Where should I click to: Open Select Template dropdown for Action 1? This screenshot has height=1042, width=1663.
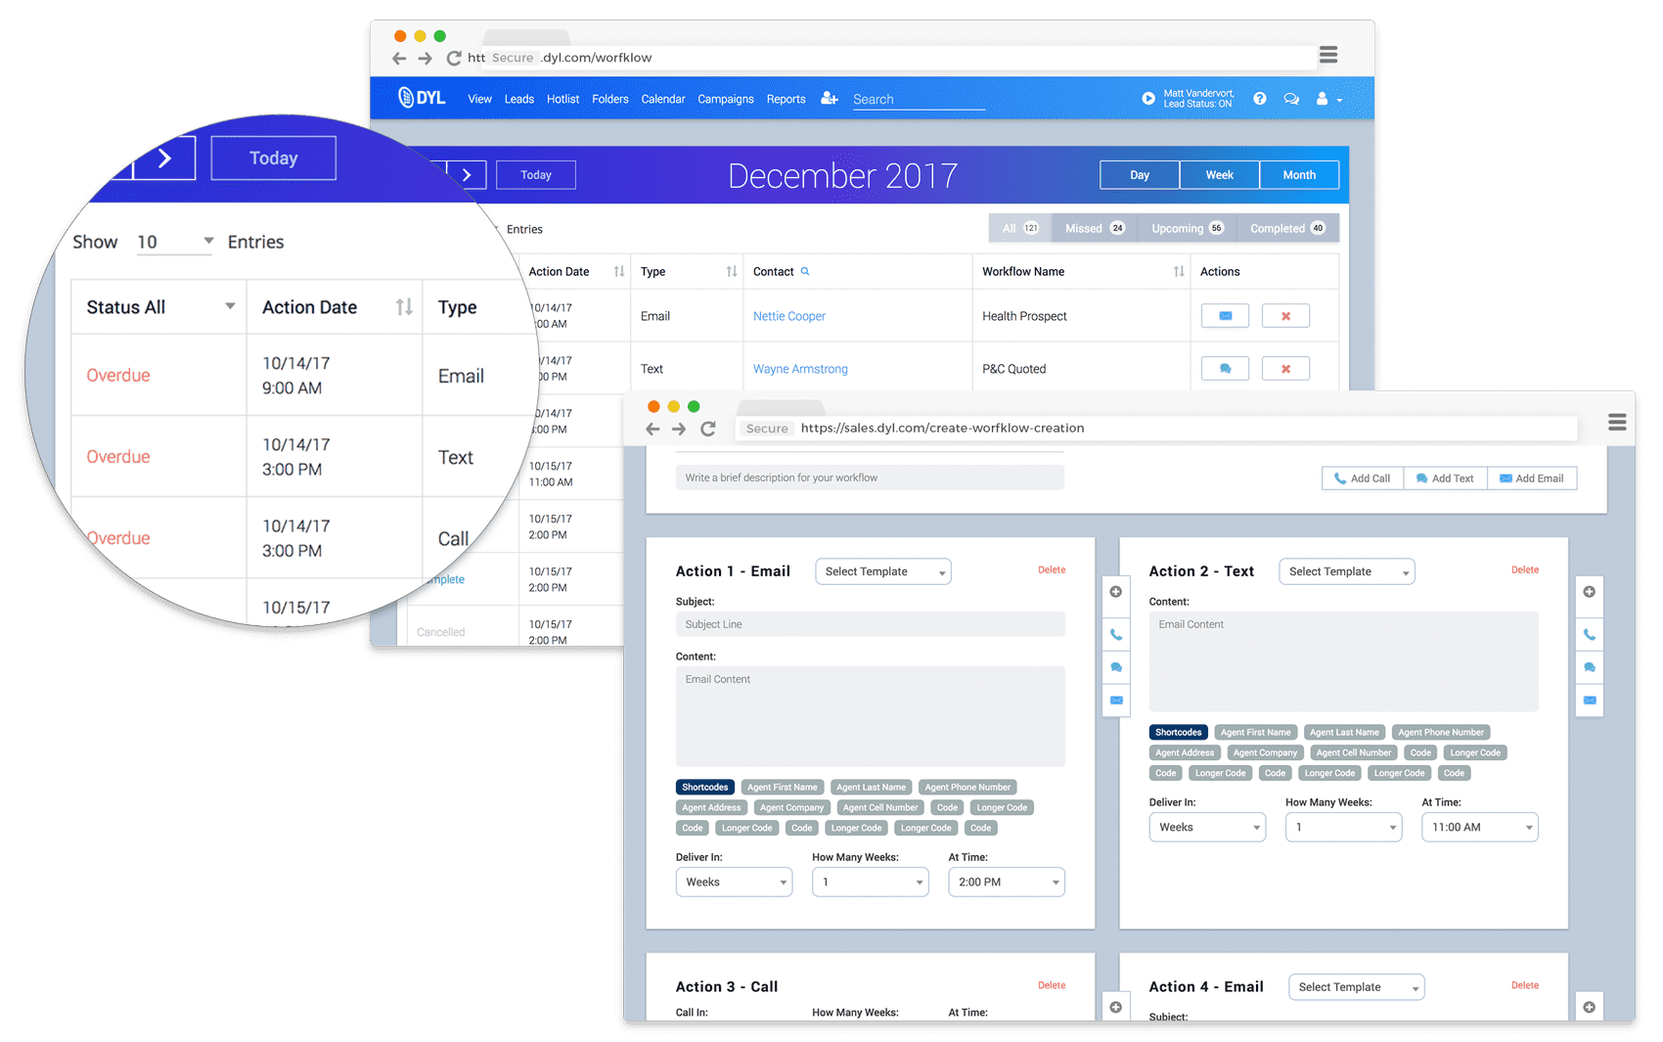pos(883,571)
